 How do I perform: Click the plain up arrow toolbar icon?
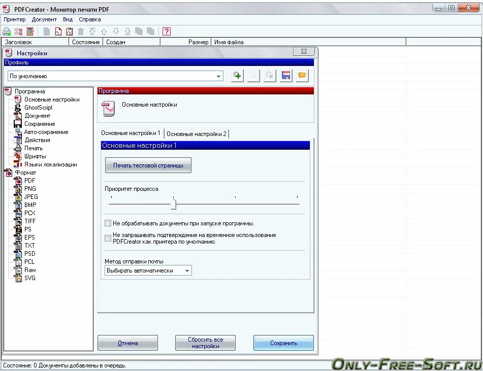pos(104,31)
